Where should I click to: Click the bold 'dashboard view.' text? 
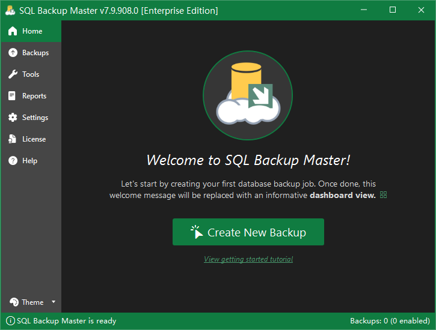[343, 195]
